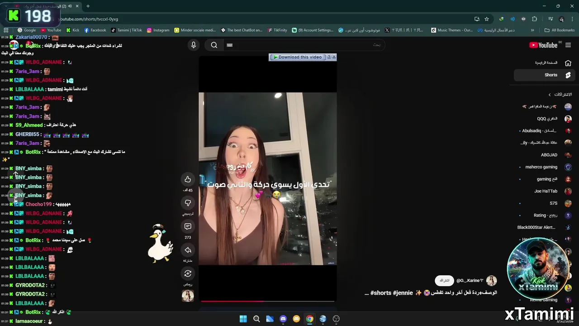
Task: Share the Short via arrow icon
Action: point(188,250)
